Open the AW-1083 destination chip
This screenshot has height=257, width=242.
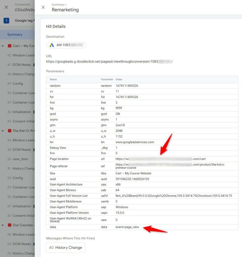click(x=66, y=45)
